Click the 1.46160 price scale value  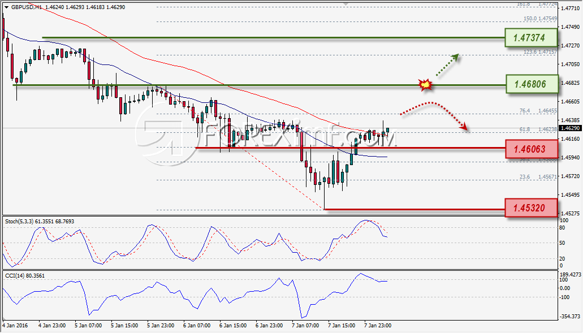(x=571, y=139)
